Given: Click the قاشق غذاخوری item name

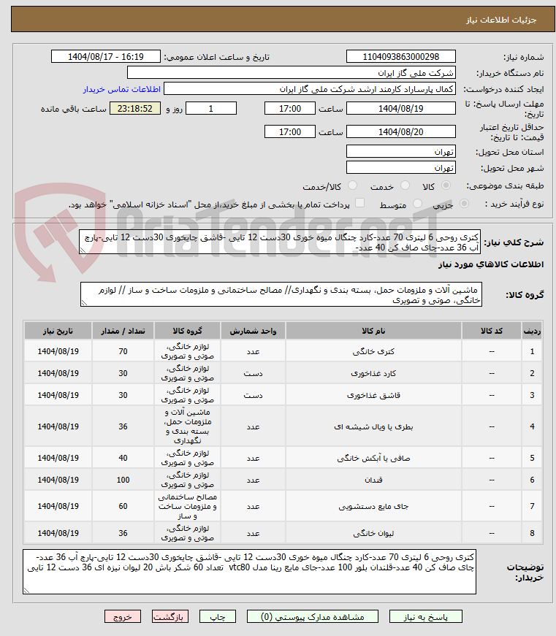Looking at the screenshot, I should click(x=373, y=395).
